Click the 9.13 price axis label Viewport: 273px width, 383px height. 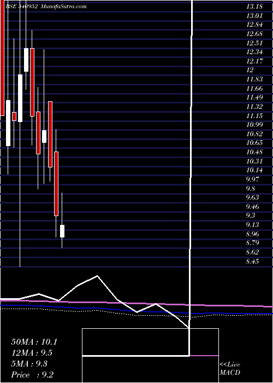(x=252, y=225)
